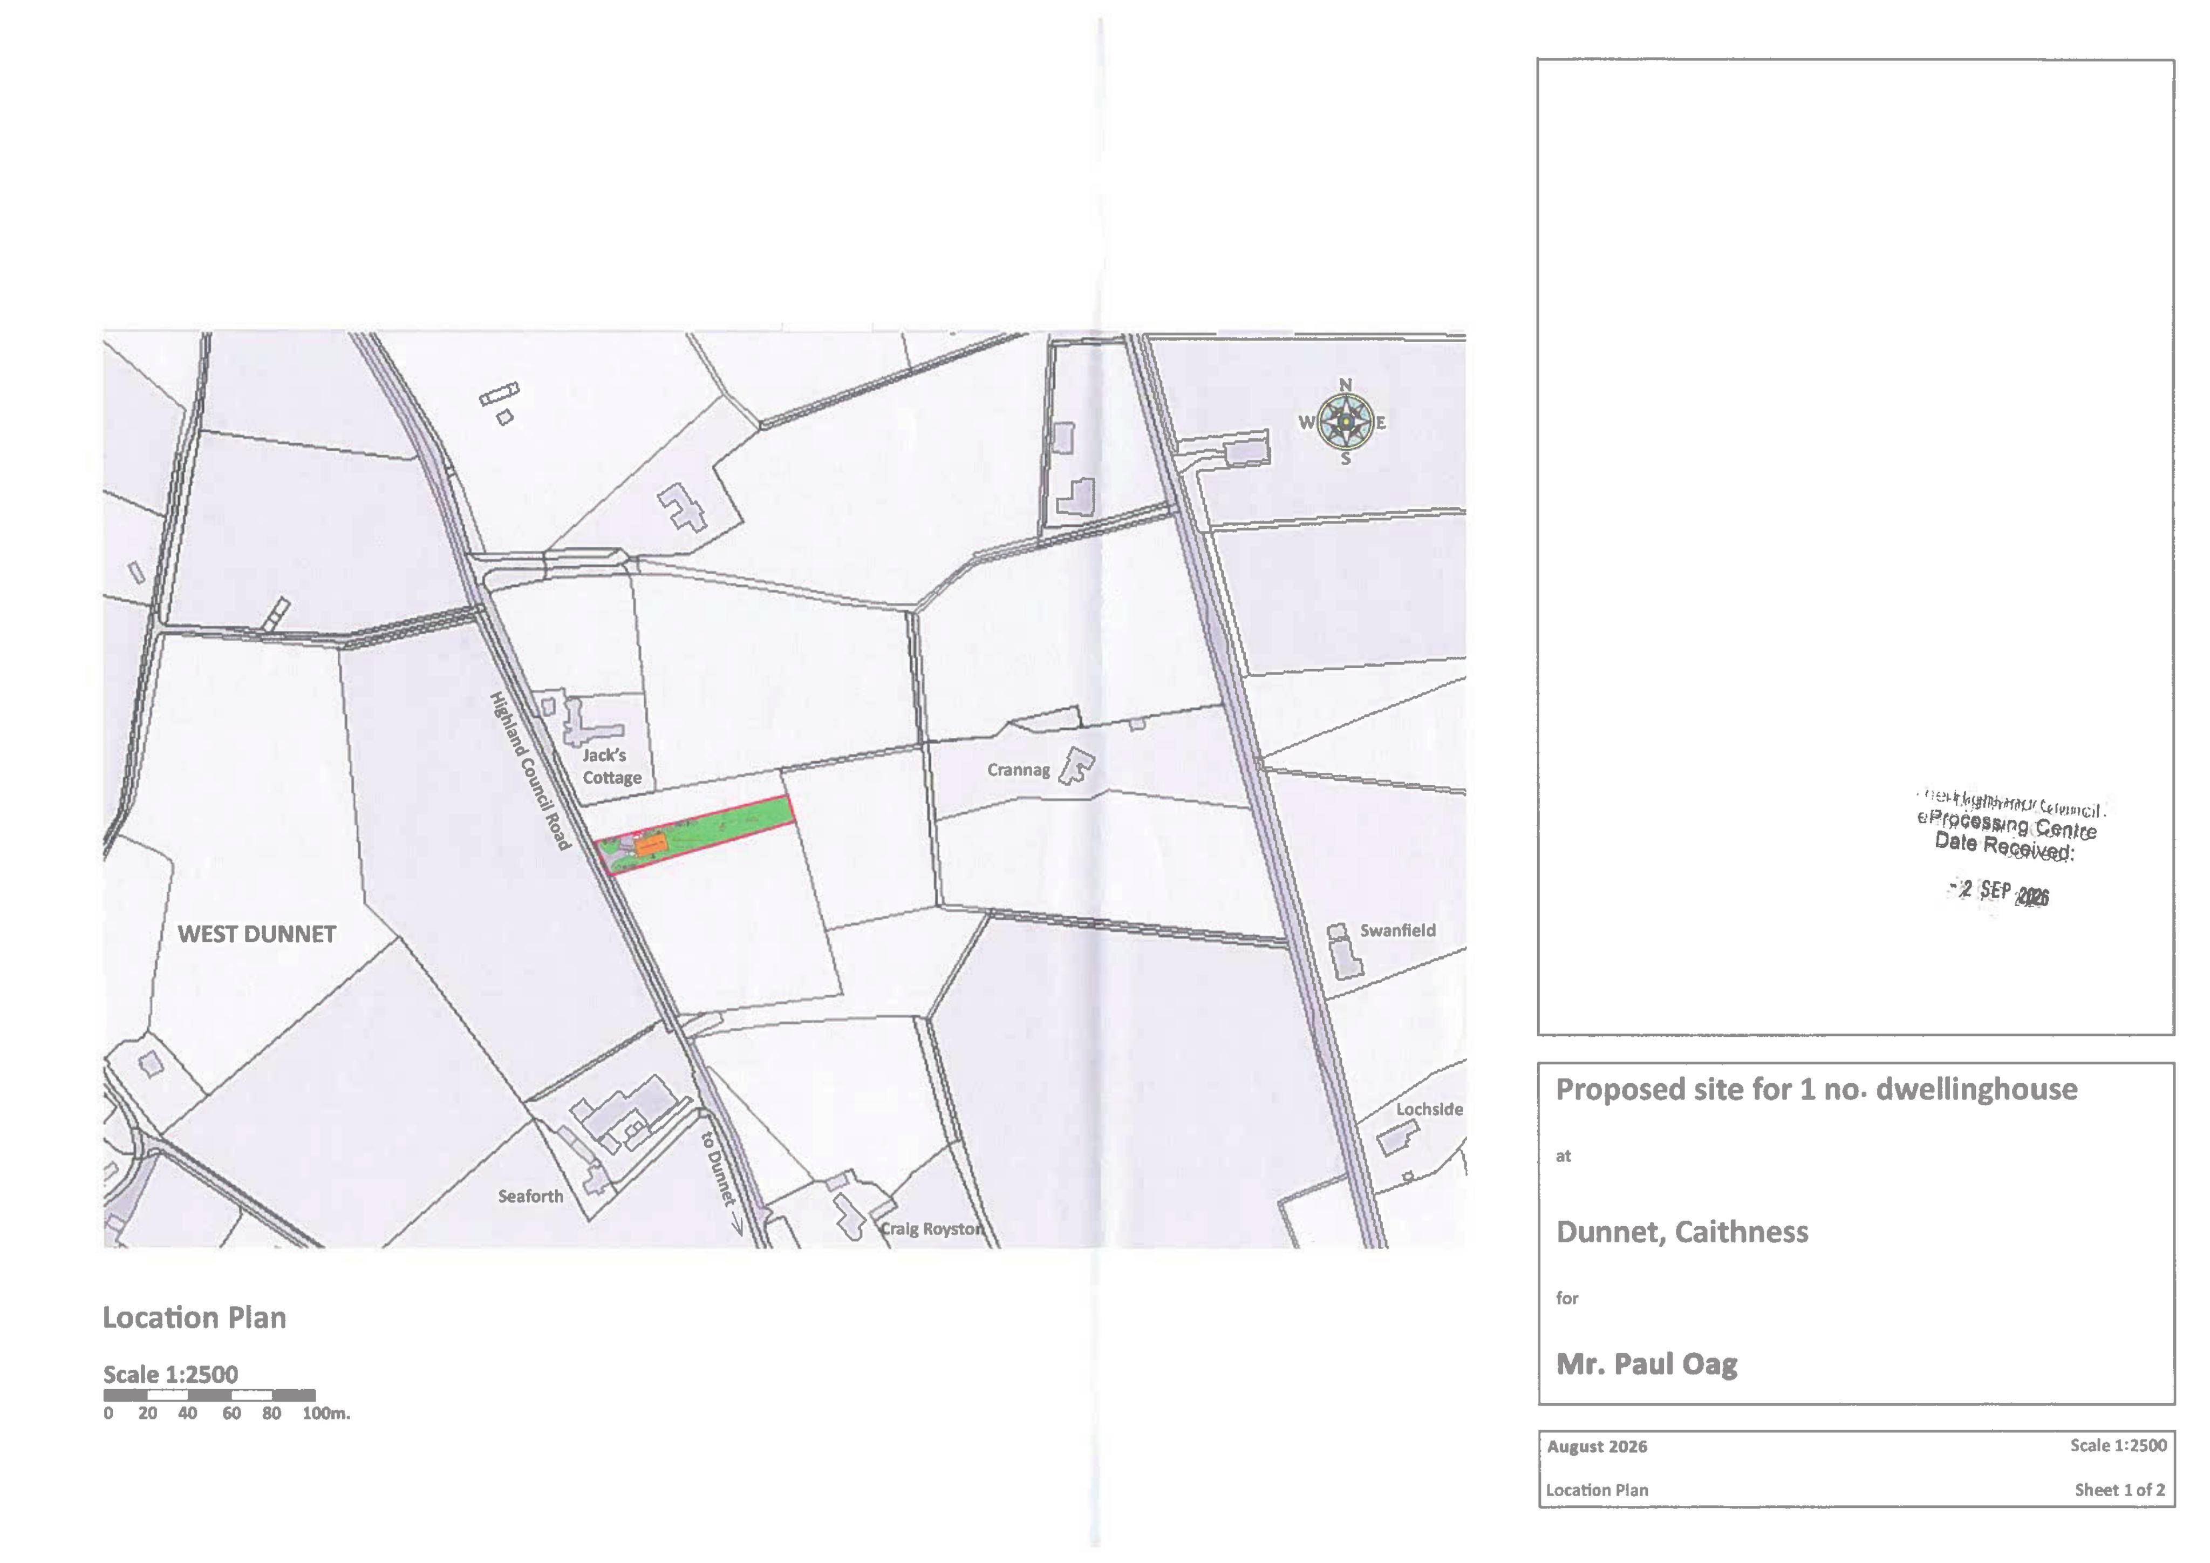
Task: Click the '100m.' scale bar label
Action: (326, 1413)
